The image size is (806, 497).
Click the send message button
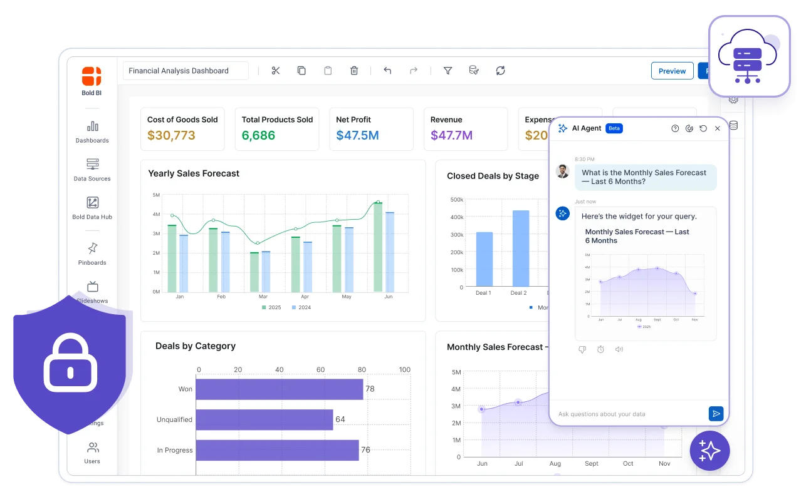coord(716,414)
